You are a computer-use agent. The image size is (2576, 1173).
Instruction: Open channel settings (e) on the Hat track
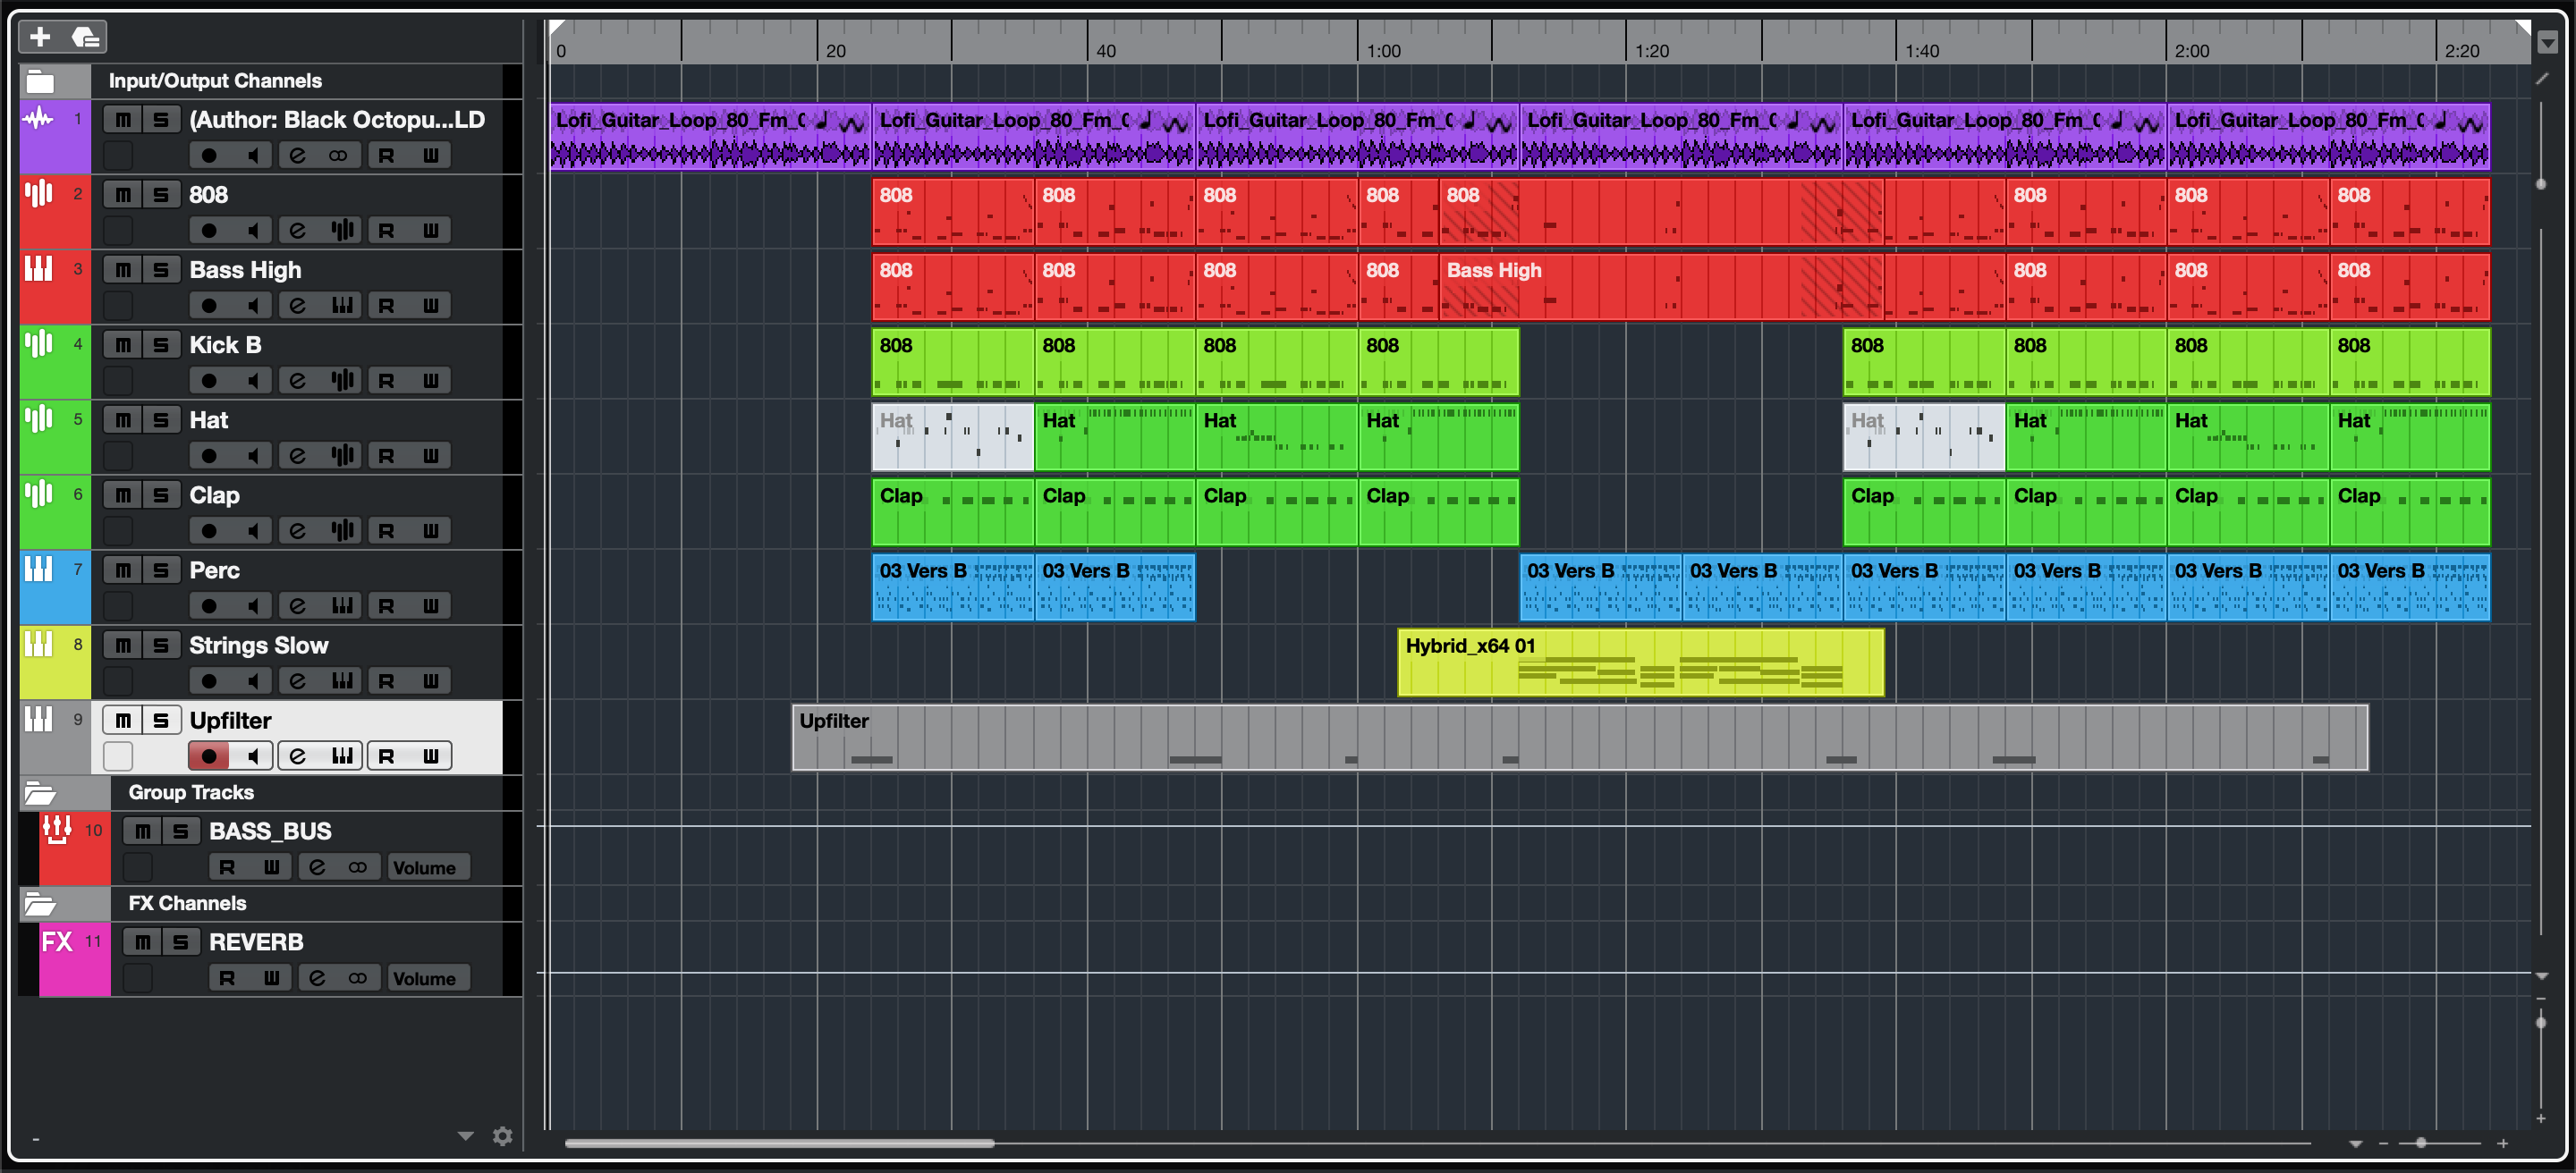tap(297, 457)
